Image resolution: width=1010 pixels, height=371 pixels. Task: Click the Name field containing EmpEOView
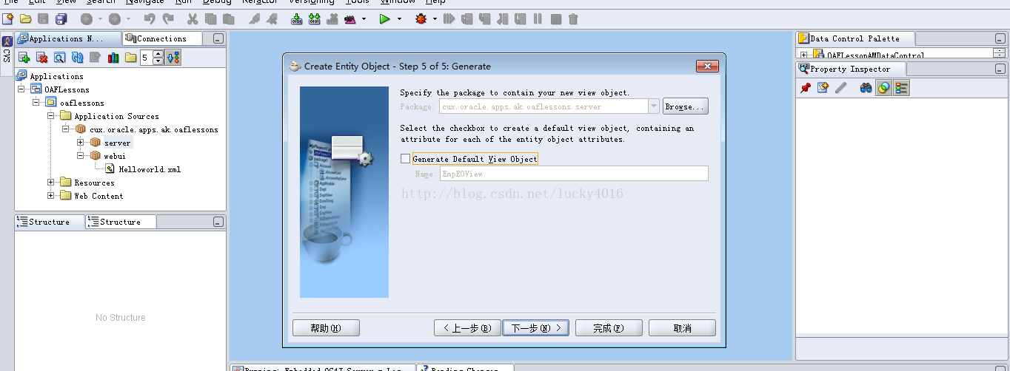pyautogui.click(x=573, y=174)
